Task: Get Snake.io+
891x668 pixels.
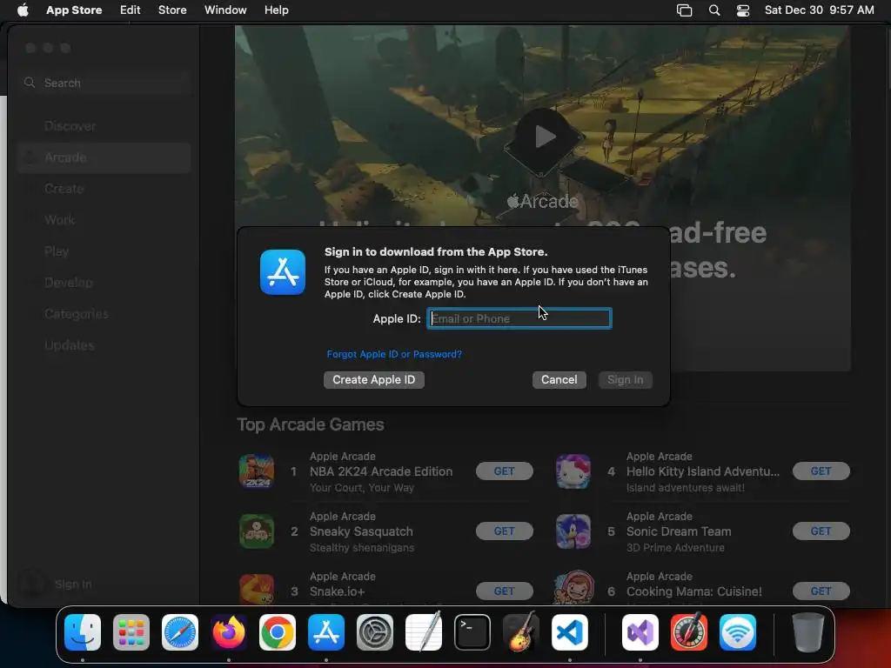Action: click(x=504, y=591)
